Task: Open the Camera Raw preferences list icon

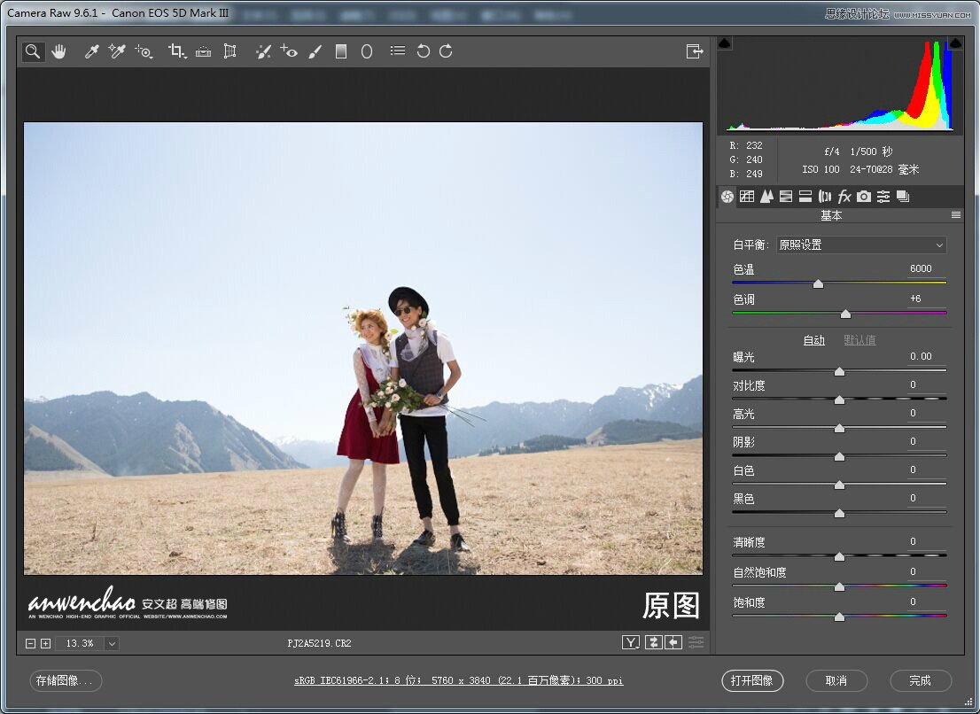Action: pyautogui.click(x=398, y=50)
